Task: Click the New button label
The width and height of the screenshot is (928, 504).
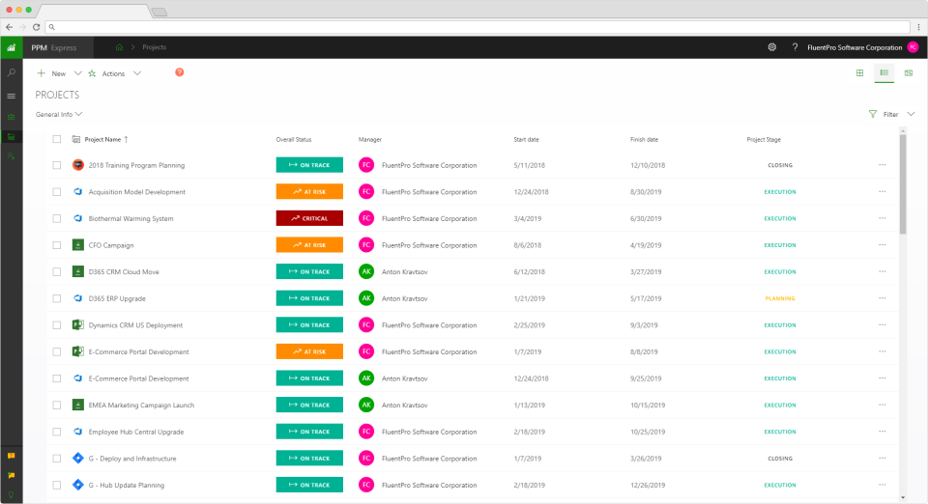Action: [x=59, y=73]
